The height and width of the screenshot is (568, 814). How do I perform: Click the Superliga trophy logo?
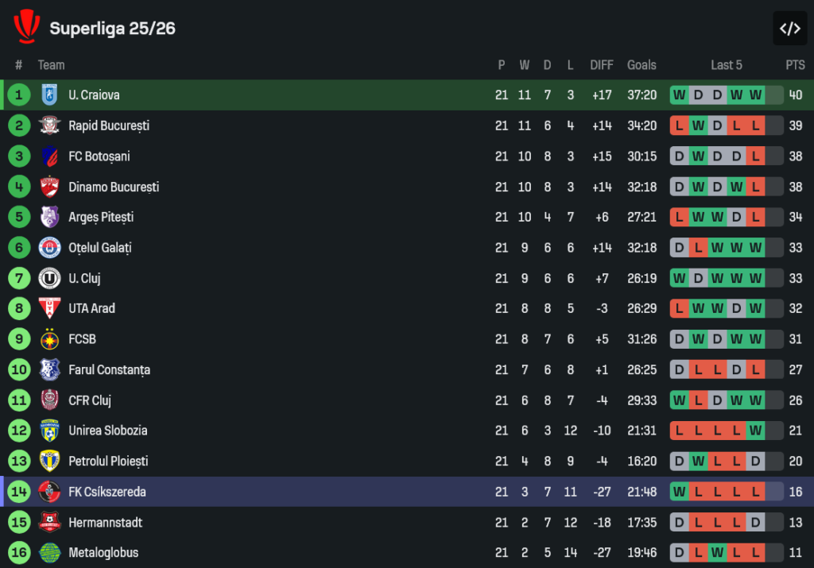click(26, 27)
